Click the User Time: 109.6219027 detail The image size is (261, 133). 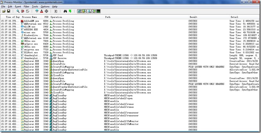pyautogui.click(x=244, y=35)
